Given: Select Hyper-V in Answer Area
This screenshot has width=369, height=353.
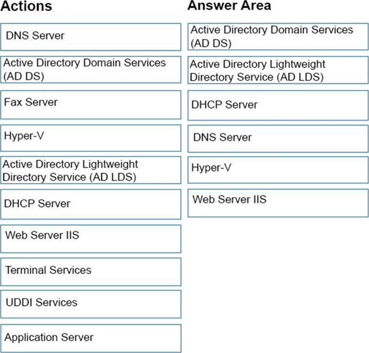Looking at the screenshot, I should click(x=278, y=170).
